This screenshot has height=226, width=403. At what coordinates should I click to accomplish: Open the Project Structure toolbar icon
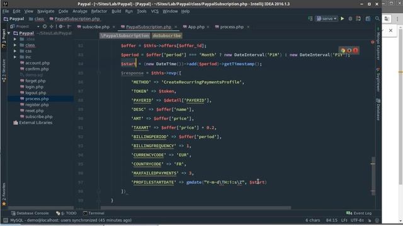tap(368, 19)
